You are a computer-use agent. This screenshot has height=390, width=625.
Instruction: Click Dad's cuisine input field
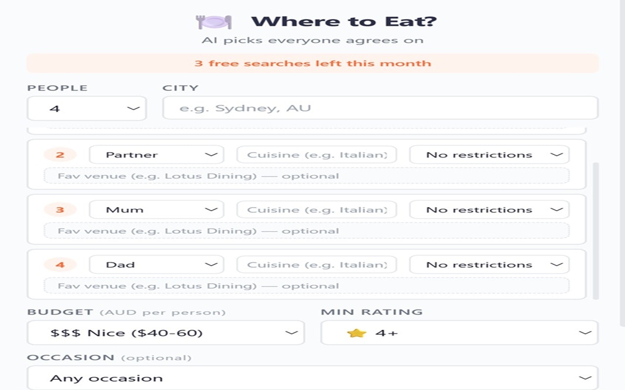point(316,264)
